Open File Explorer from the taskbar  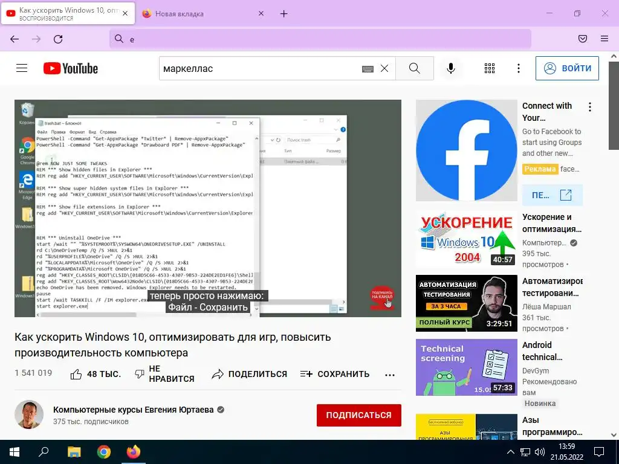point(74,452)
